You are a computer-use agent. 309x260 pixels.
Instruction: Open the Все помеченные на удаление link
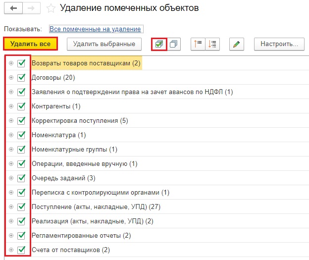click(95, 29)
